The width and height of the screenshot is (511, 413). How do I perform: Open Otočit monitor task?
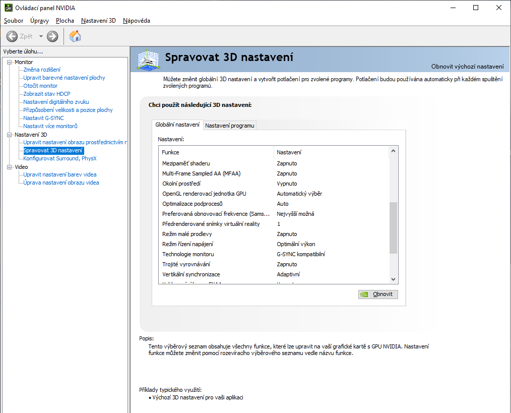[40, 86]
